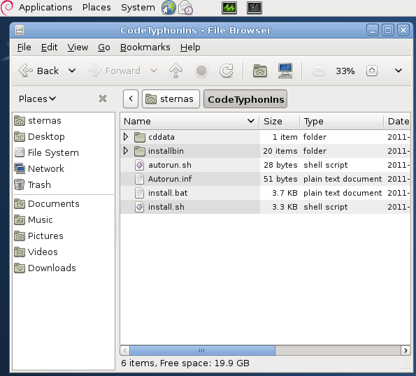The width and height of the screenshot is (416, 376).
Task: Open the Places side pane dropdown
Action: point(38,99)
